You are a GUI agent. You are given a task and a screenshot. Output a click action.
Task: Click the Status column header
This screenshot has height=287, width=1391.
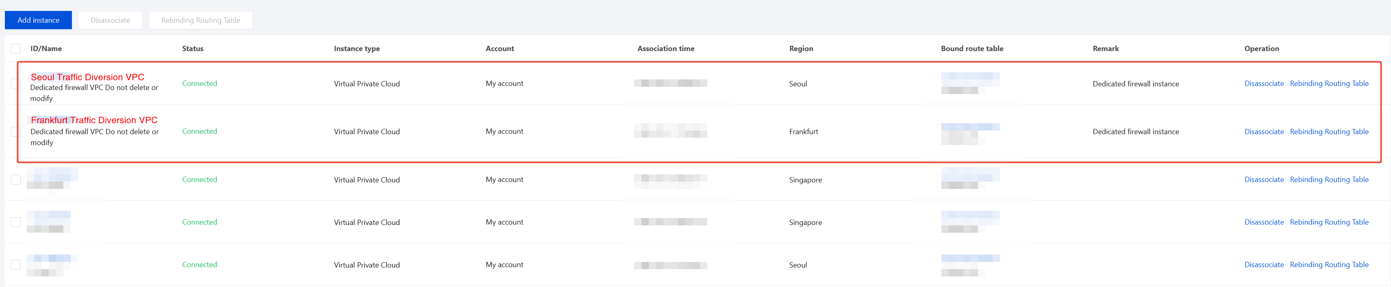pos(193,49)
